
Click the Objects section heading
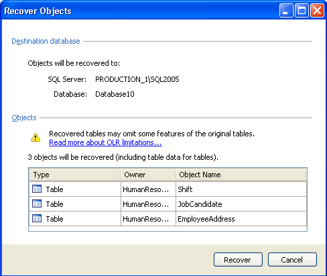(x=24, y=118)
